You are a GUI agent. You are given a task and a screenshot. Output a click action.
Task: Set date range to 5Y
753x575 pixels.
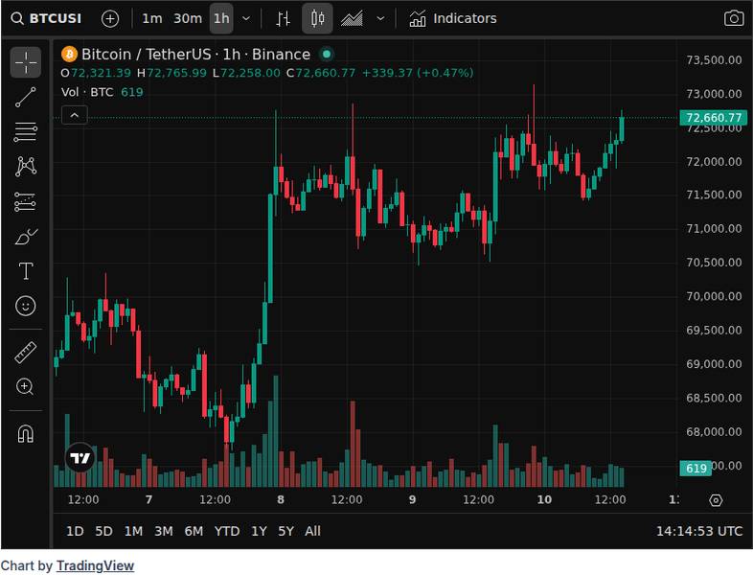[285, 531]
